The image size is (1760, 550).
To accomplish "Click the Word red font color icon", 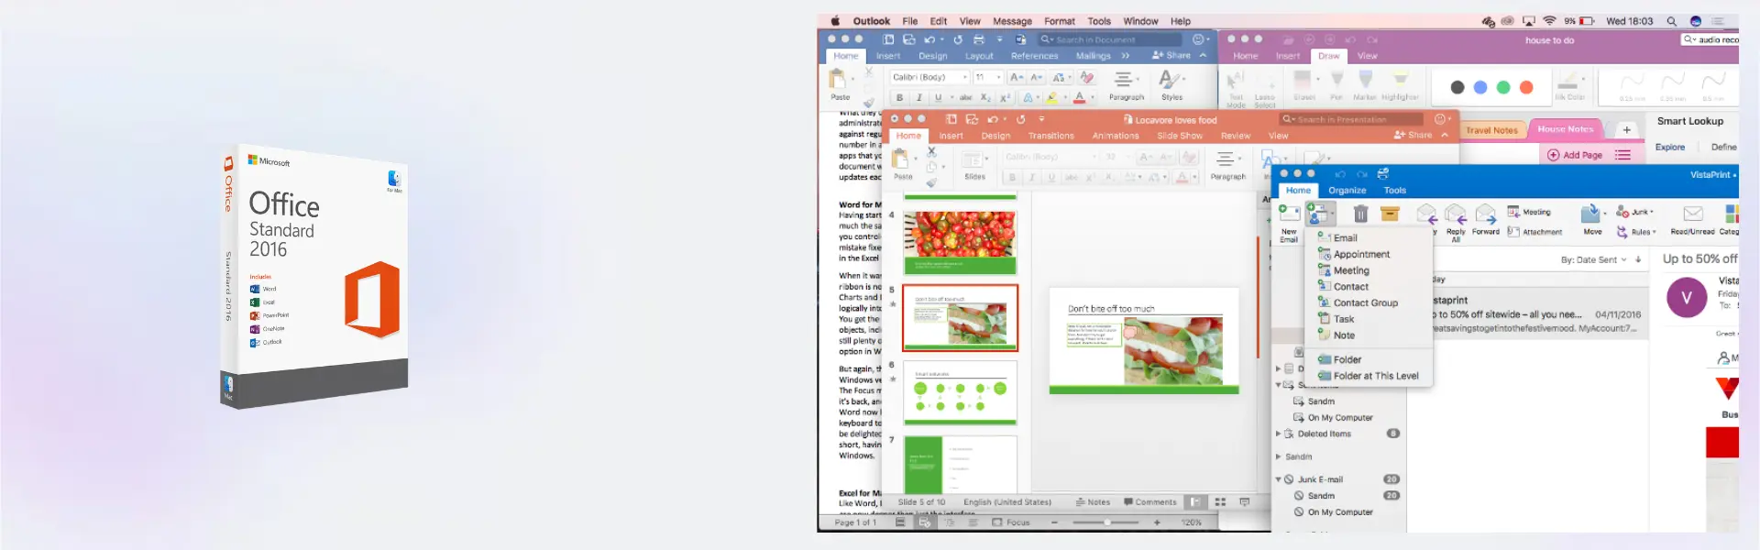I will pos(1080,97).
